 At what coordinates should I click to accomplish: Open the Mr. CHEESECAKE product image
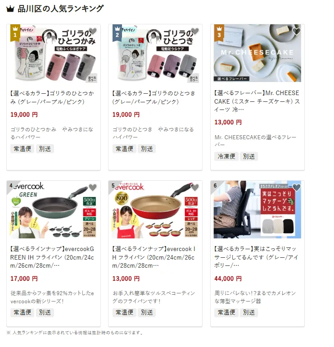[x=257, y=53]
